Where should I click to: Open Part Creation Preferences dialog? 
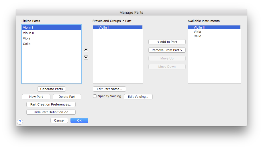click(x=51, y=104)
